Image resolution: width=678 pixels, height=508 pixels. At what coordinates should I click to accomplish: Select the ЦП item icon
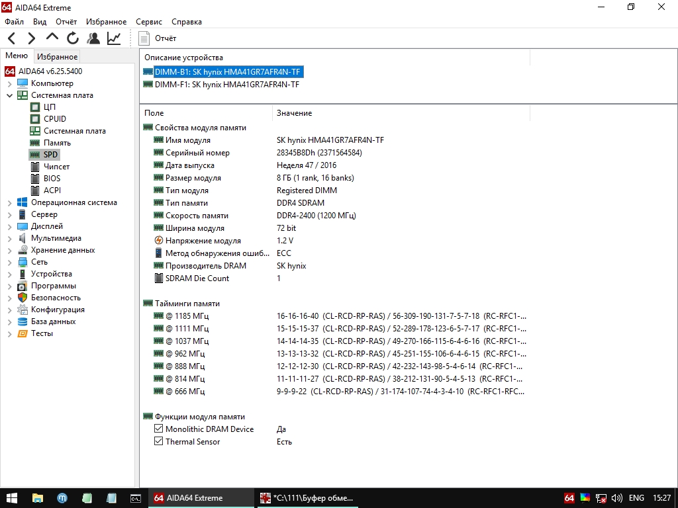pyautogui.click(x=35, y=107)
